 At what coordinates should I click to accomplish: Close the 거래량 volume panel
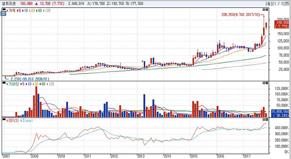[x=267, y=83]
